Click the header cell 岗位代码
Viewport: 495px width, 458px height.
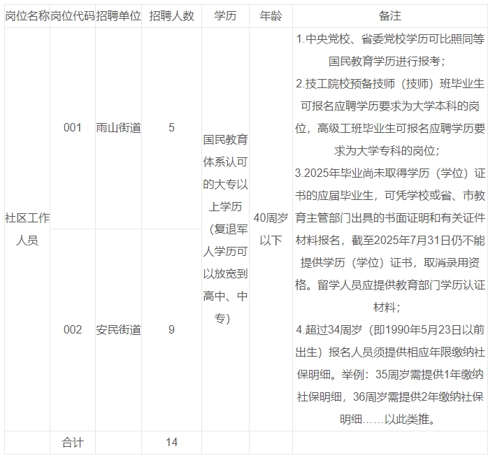[x=73, y=16]
